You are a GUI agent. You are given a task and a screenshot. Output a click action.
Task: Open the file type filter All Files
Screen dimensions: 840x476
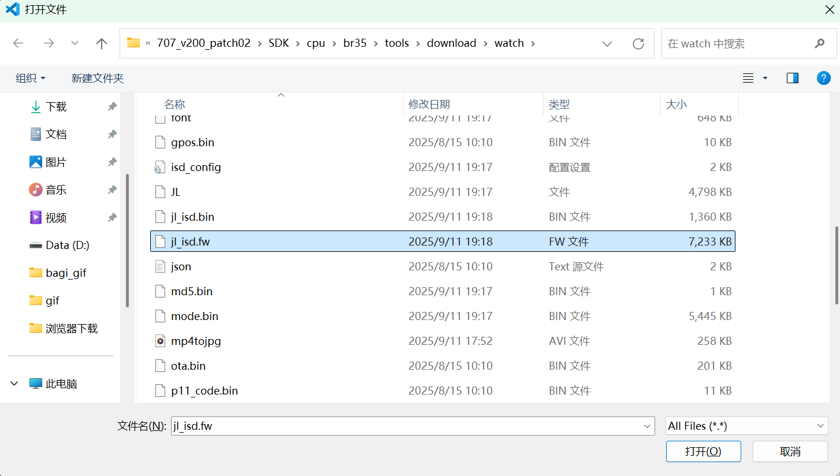pos(747,426)
